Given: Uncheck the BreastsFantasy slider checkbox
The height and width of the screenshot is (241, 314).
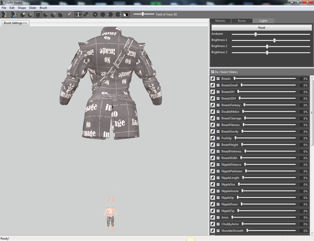Looking at the screenshot, I should (x=218, y=105).
